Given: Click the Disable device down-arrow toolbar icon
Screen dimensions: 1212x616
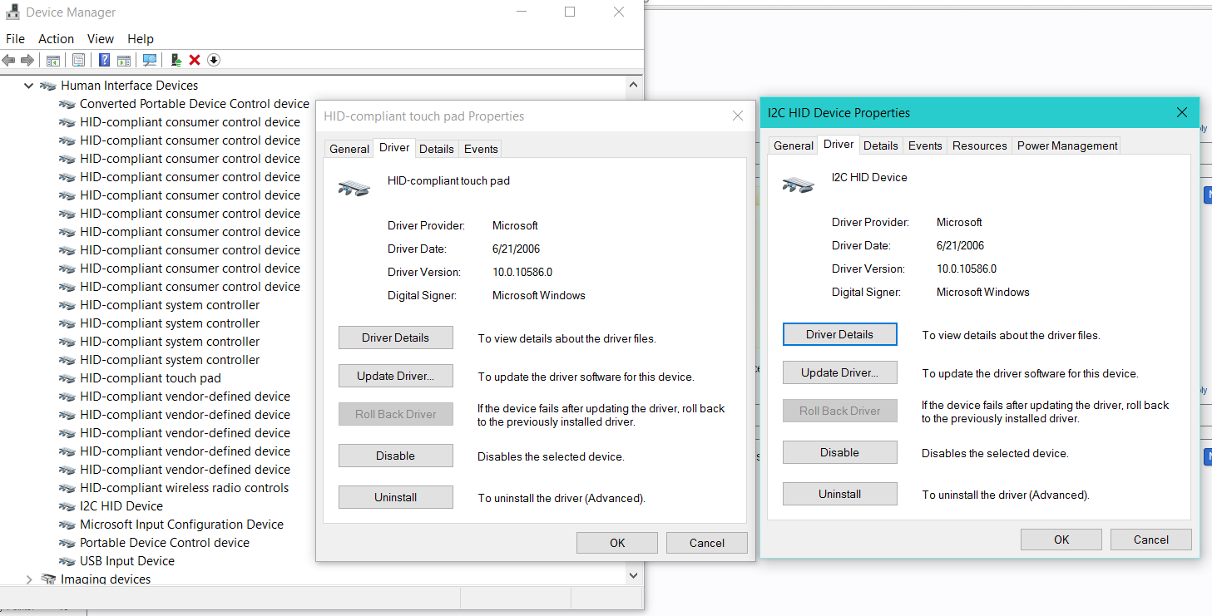Looking at the screenshot, I should click(214, 60).
